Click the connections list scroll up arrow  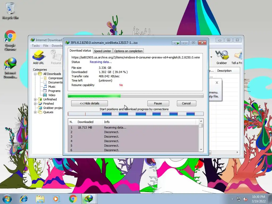click(x=201, y=121)
